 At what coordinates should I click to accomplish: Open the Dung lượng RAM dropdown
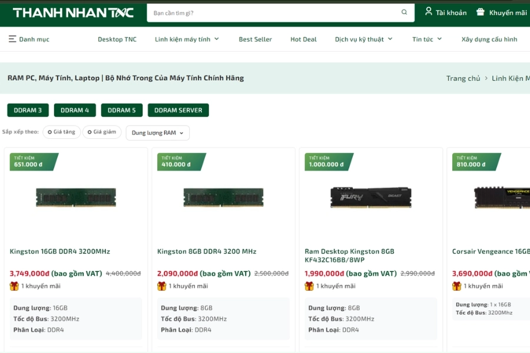tap(157, 133)
